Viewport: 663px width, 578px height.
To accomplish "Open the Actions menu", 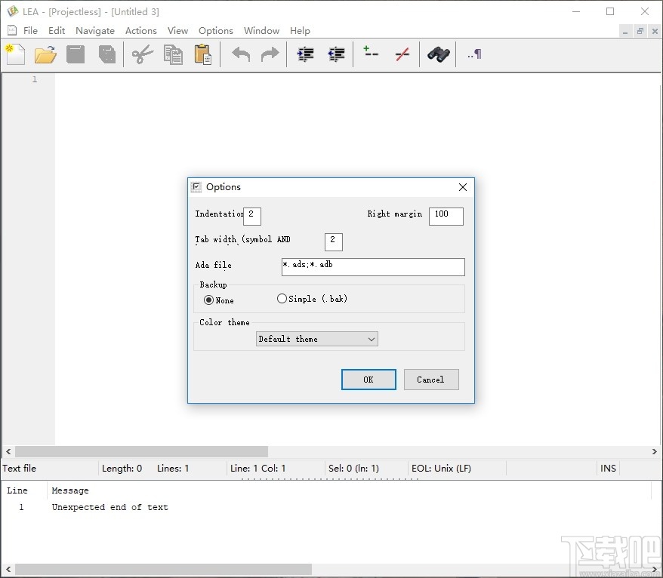I will coord(140,30).
